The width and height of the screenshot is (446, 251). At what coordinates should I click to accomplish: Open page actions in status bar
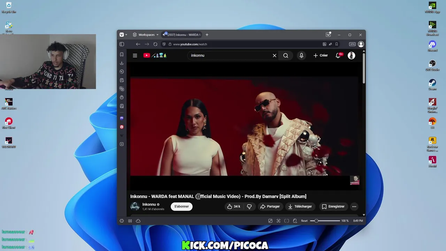(295, 221)
